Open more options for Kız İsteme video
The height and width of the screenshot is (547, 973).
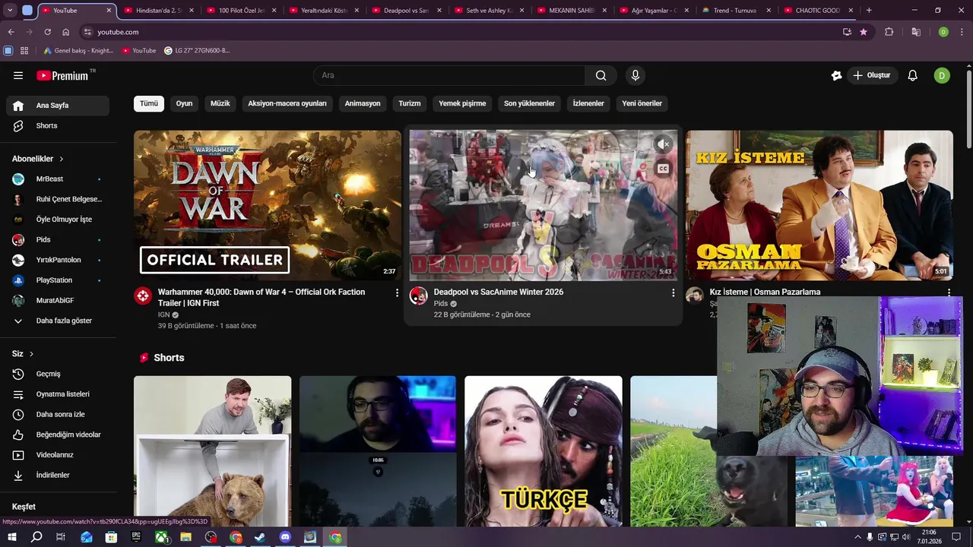949,292
